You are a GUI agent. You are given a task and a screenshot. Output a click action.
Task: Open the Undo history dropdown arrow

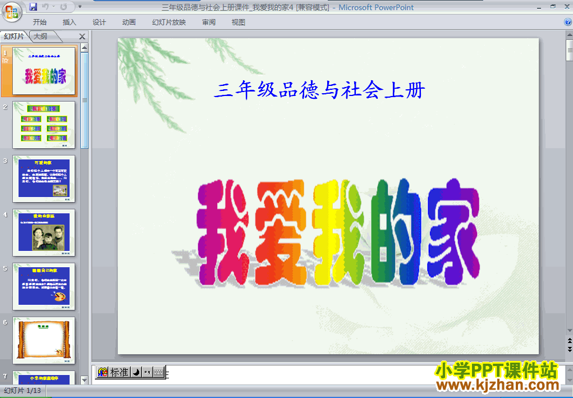click(54, 7)
